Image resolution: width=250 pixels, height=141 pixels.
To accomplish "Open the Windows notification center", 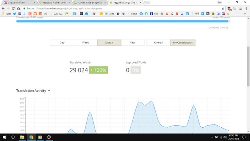I will (244, 137).
